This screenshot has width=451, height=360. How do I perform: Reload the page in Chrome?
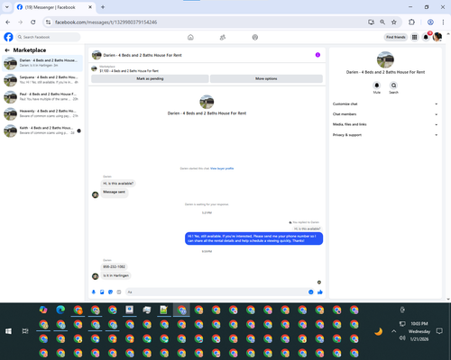tap(33, 22)
